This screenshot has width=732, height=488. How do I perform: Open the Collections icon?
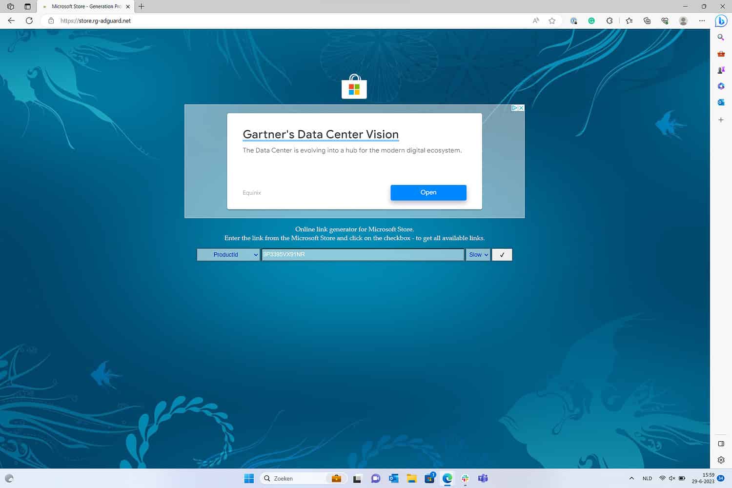pyautogui.click(x=647, y=20)
